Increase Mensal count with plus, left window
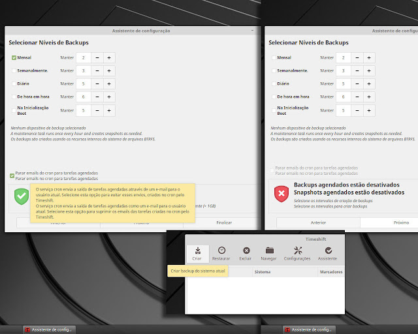 [x=109, y=57]
